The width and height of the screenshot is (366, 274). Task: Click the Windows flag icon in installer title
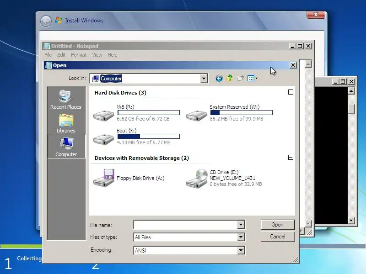click(59, 20)
